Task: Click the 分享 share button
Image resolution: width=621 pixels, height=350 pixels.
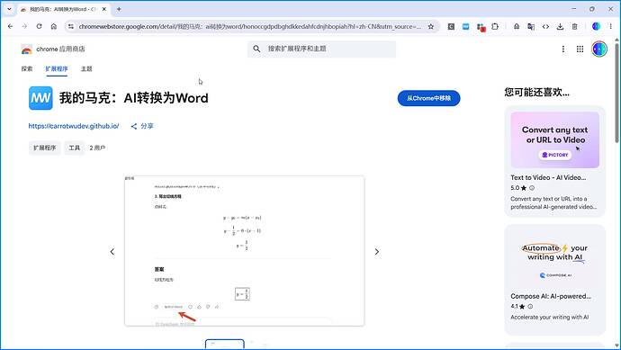Action: (142, 126)
